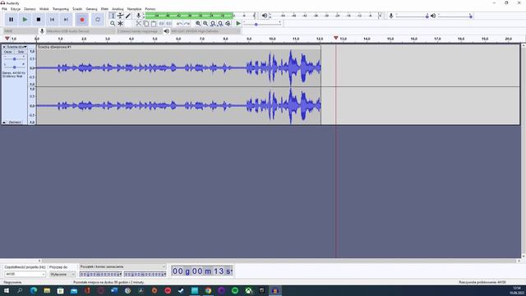
Task: Toggle the track Mute (Cisza) button
Action: 8,52
